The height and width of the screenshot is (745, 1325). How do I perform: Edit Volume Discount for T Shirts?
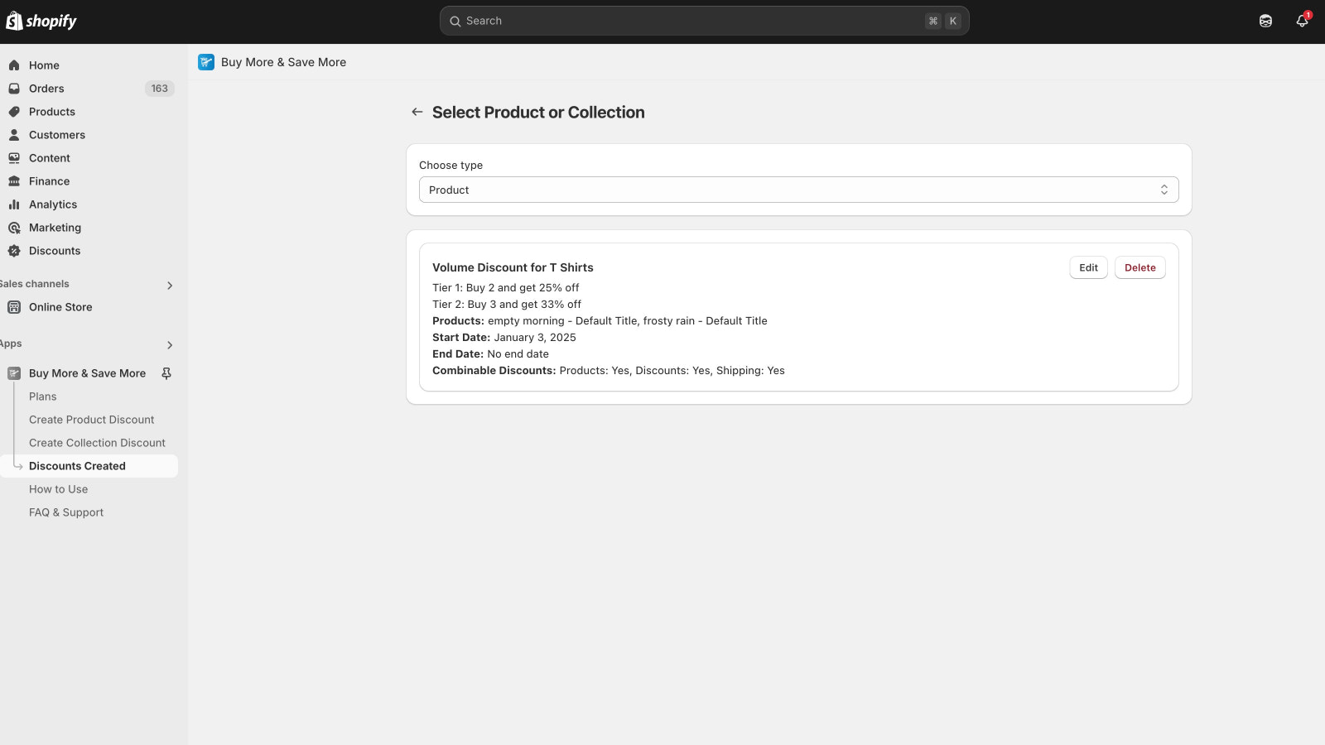point(1088,267)
